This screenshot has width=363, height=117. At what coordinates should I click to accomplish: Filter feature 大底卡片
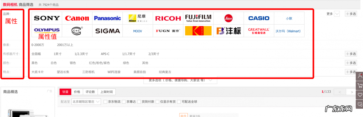[x=38, y=72]
